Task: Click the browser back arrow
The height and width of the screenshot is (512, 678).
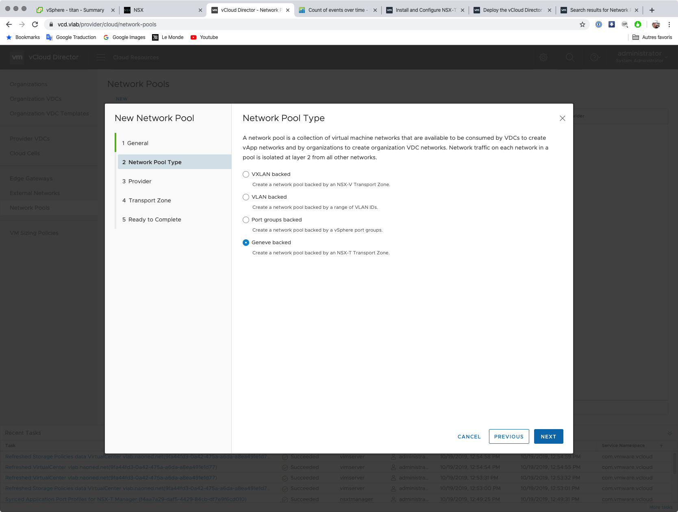Action: (x=9, y=24)
